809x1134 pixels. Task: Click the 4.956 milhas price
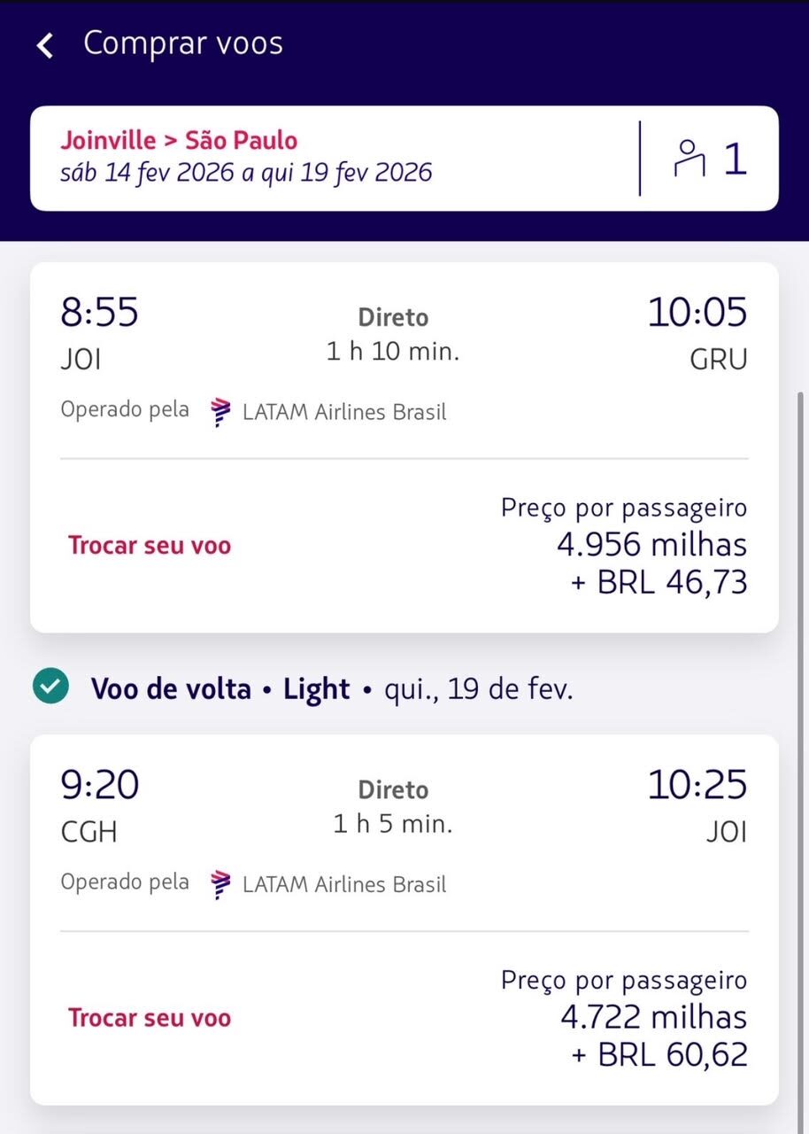coord(651,545)
